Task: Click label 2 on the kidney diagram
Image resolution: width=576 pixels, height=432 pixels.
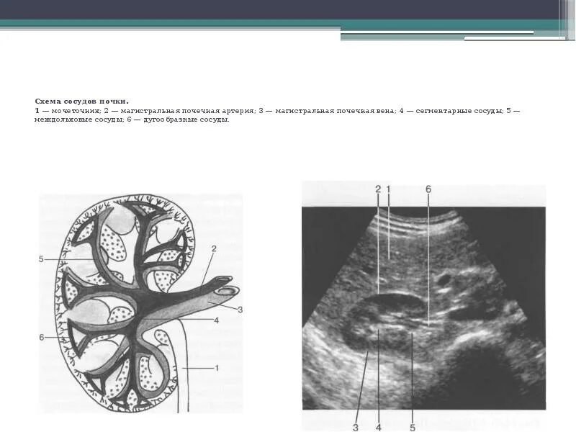Action: (x=214, y=248)
